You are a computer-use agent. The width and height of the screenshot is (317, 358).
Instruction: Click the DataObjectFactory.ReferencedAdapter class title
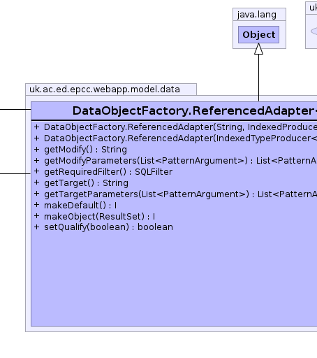coord(195,110)
